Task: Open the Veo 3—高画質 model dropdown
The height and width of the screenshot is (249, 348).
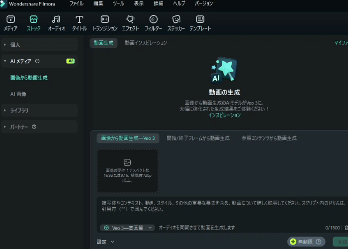Action: tap(127, 228)
